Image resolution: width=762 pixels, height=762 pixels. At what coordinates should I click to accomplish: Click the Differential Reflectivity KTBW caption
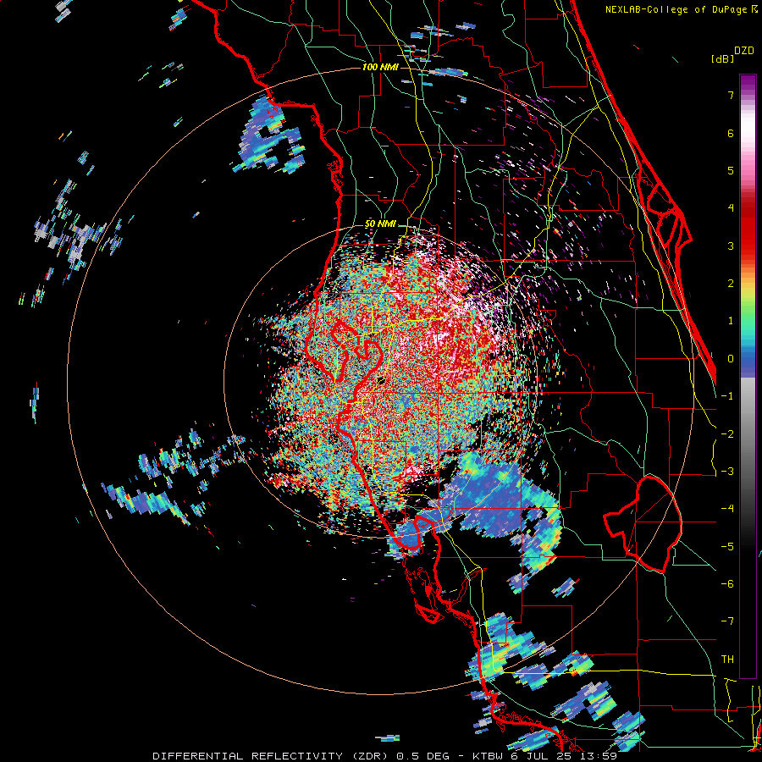pos(385,756)
